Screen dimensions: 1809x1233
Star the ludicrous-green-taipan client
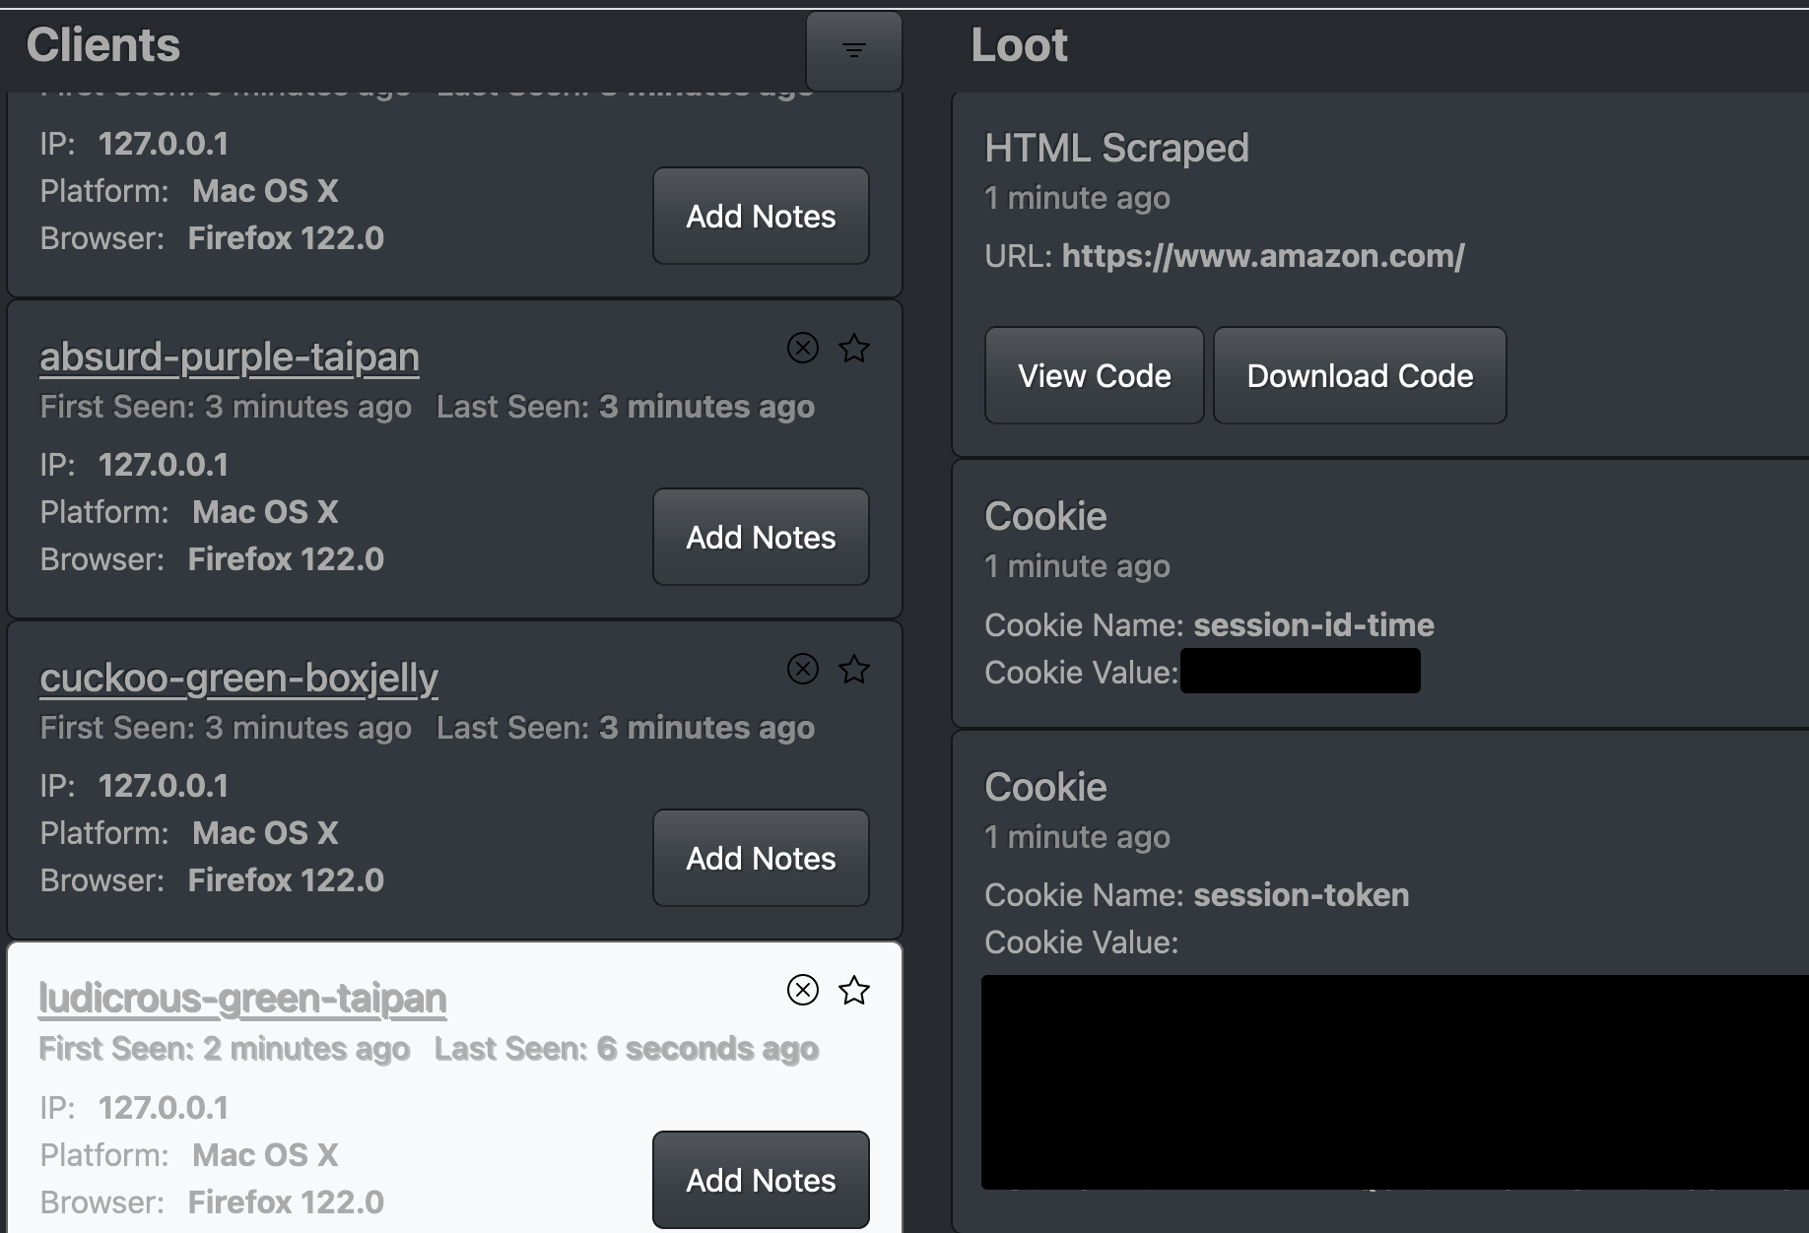pyautogui.click(x=854, y=990)
